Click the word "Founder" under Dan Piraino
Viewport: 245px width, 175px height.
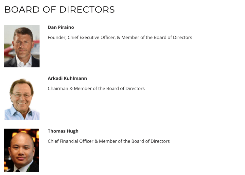(57, 37)
